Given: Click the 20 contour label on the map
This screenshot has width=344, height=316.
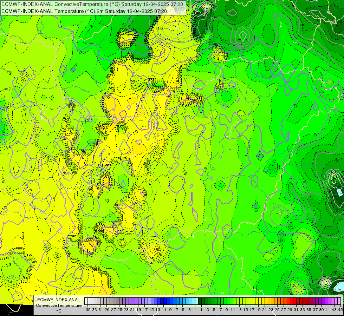Looking at the screenshot, I should [x=106, y=127].
